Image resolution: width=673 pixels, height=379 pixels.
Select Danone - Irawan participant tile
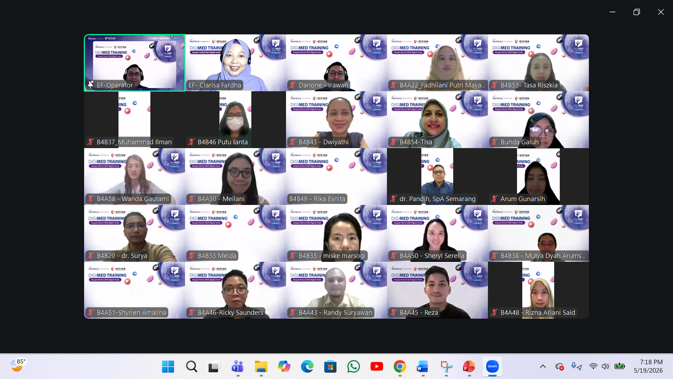coord(336,63)
